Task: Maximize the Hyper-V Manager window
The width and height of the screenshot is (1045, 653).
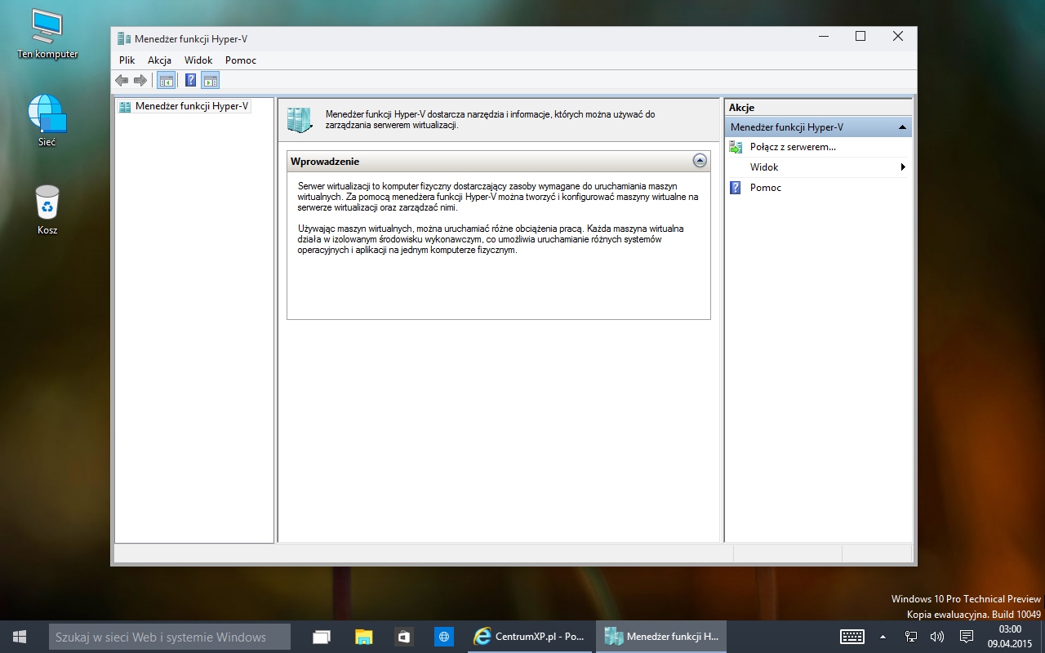Action: coord(860,36)
